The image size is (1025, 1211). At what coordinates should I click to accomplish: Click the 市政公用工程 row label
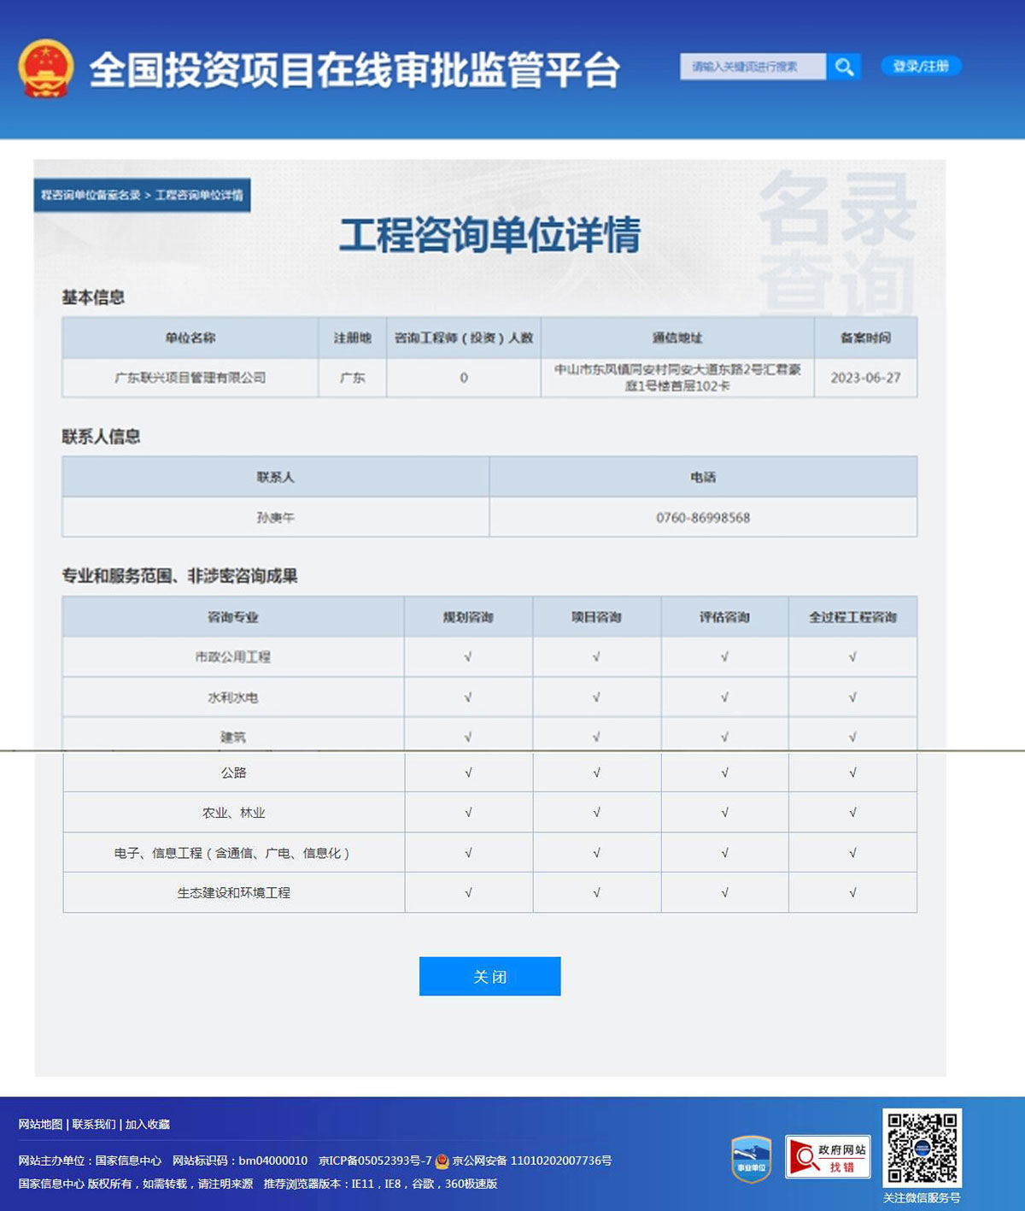pos(233,657)
